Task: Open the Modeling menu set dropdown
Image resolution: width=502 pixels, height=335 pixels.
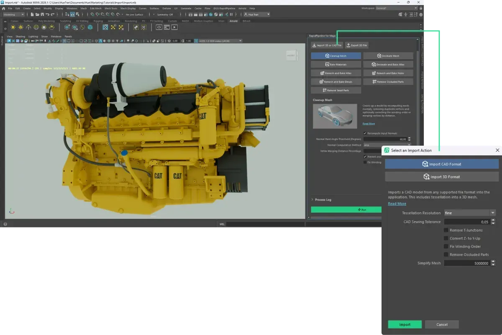Action: pyautogui.click(x=15, y=15)
